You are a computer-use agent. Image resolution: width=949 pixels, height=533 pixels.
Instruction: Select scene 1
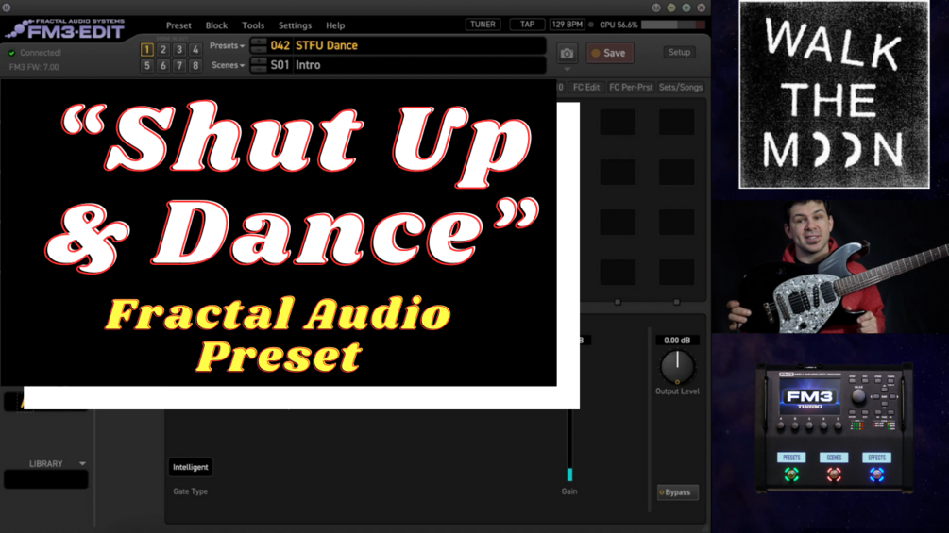pos(146,50)
